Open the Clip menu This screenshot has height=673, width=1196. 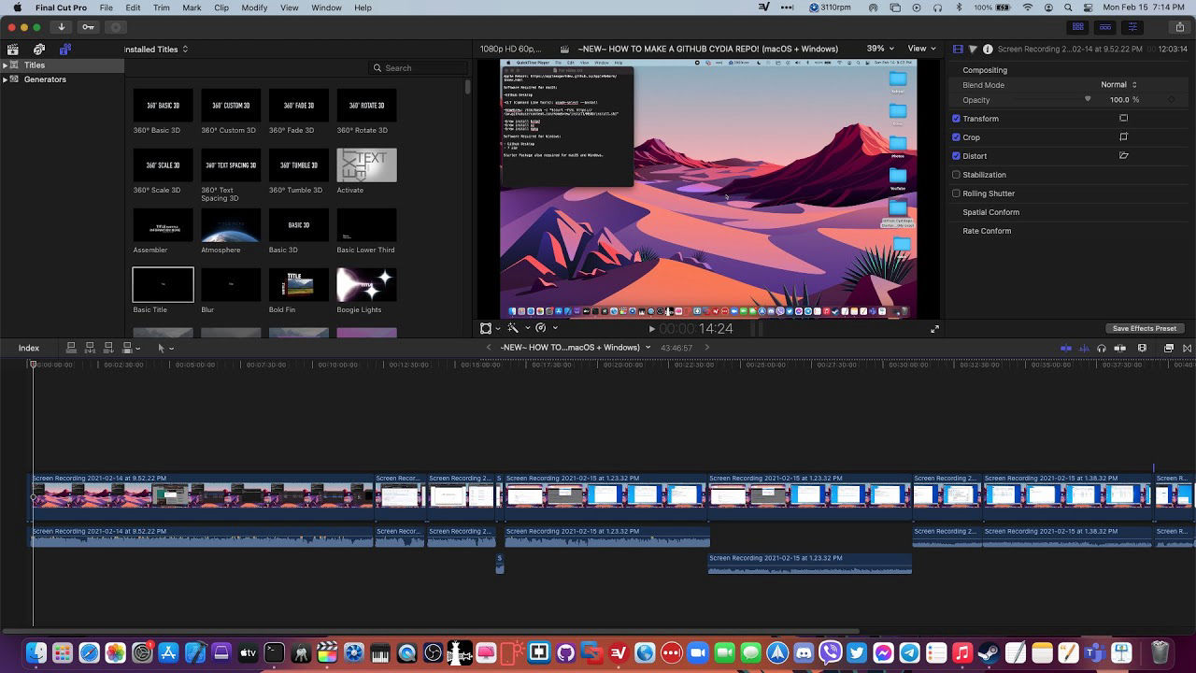[x=221, y=7]
